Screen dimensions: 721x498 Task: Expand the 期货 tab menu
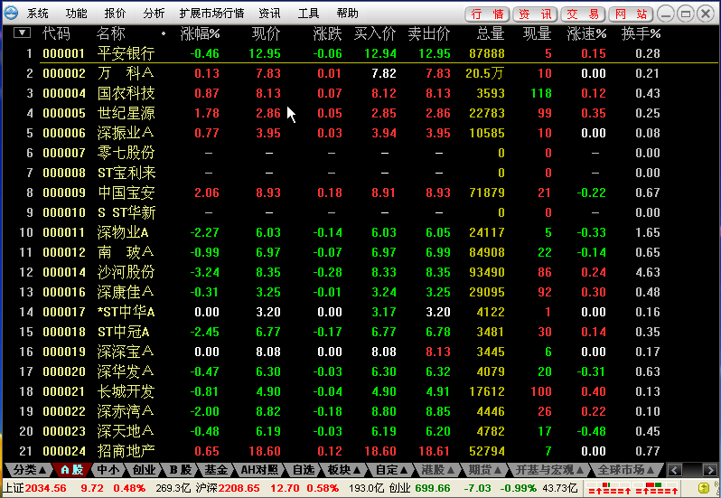point(485,469)
